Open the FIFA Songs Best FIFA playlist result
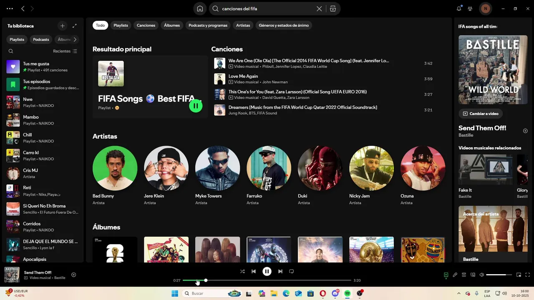 150,87
